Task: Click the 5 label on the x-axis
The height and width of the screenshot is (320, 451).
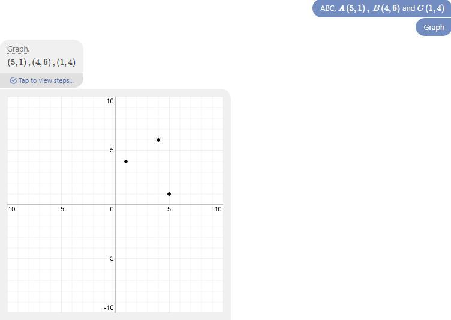Action: [169, 209]
